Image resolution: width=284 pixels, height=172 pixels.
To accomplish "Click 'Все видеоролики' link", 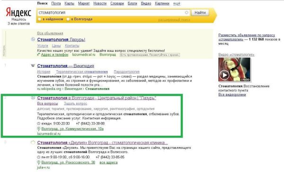I will pos(232,94).
